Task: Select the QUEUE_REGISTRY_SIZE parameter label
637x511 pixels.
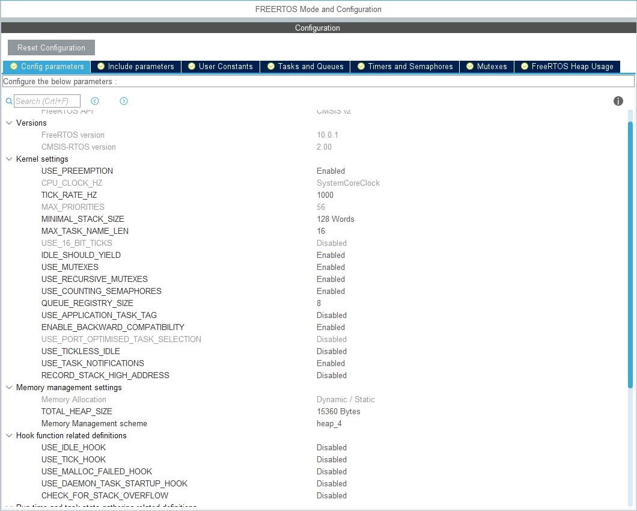Action: (x=87, y=303)
